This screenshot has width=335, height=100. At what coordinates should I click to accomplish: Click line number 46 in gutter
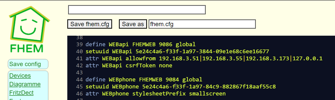tap(79, 94)
